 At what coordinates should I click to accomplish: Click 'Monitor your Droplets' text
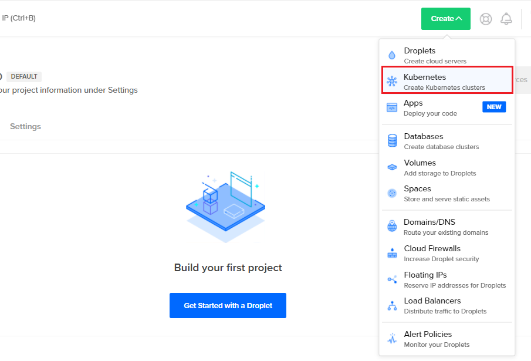coord(437,345)
